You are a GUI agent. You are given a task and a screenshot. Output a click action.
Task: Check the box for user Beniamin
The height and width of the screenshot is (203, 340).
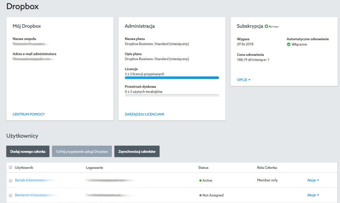pyautogui.click(x=11, y=195)
